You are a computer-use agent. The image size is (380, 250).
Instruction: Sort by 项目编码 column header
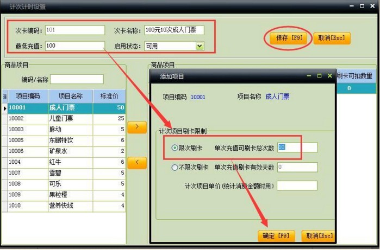tap(28, 96)
